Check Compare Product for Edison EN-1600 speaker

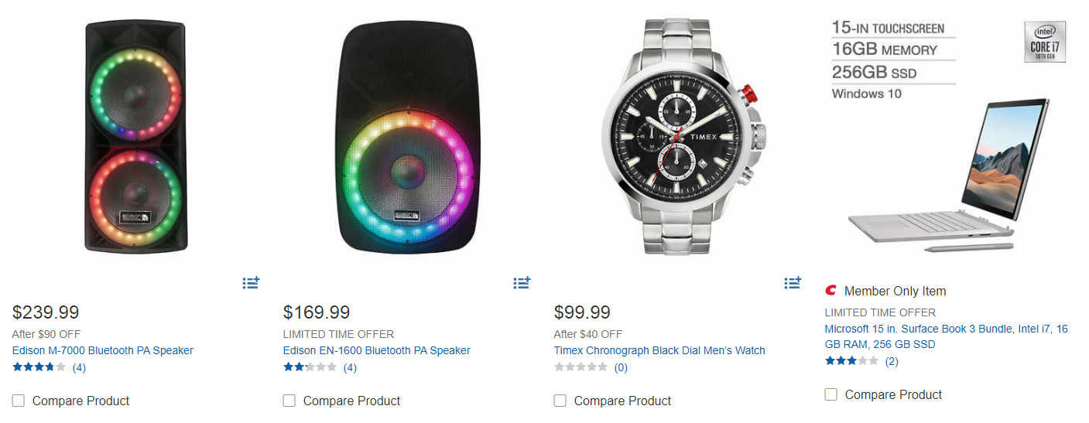pos(289,401)
